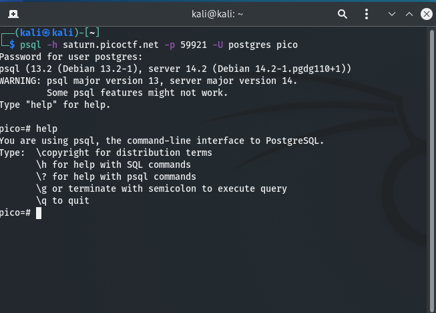This screenshot has width=436, height=313.
Task: Click the cursor block at pico=# prompt
Action: point(39,212)
